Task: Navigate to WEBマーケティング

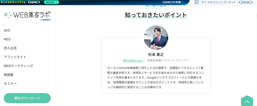Action: [x=18, y=66]
